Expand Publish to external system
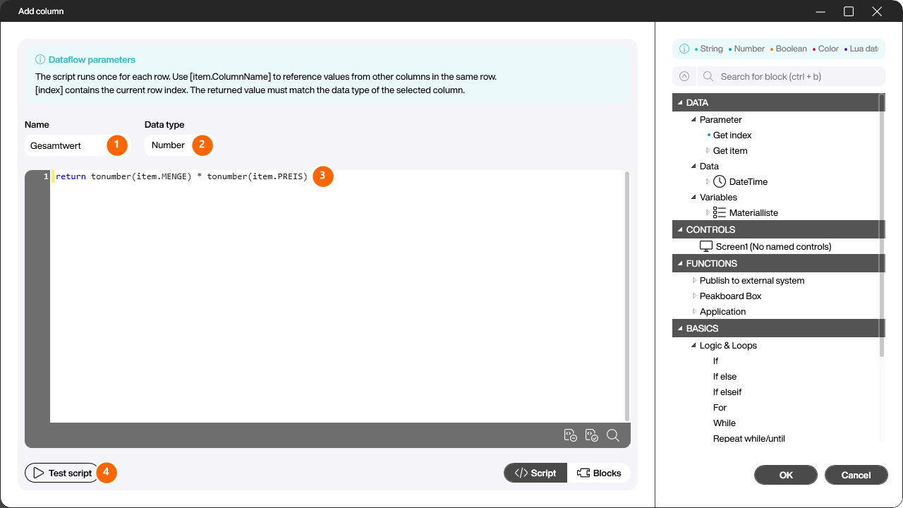Image resolution: width=903 pixels, height=508 pixels. point(693,280)
